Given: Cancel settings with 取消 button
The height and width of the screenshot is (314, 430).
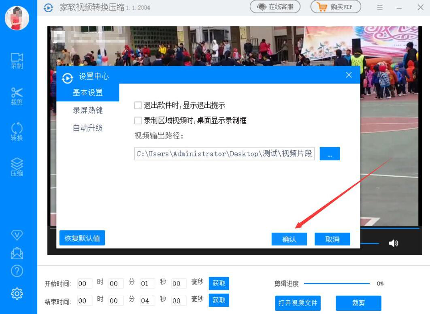Looking at the screenshot, I should click(x=332, y=239).
